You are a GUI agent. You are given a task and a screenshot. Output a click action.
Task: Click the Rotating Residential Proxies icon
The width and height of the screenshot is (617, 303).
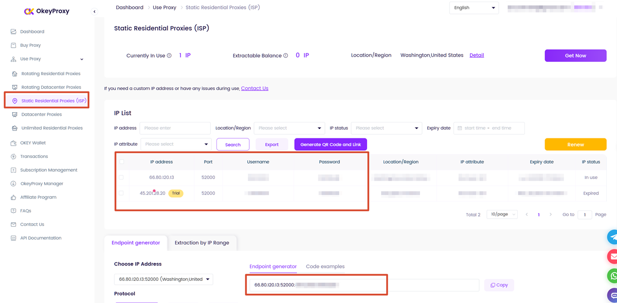(15, 74)
